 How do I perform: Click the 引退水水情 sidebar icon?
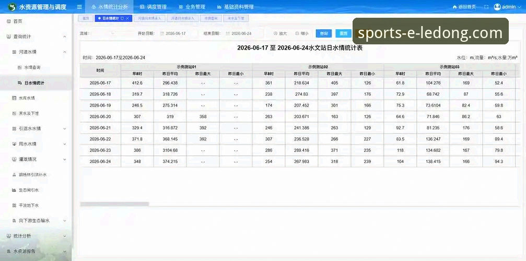pyautogui.click(x=14, y=128)
